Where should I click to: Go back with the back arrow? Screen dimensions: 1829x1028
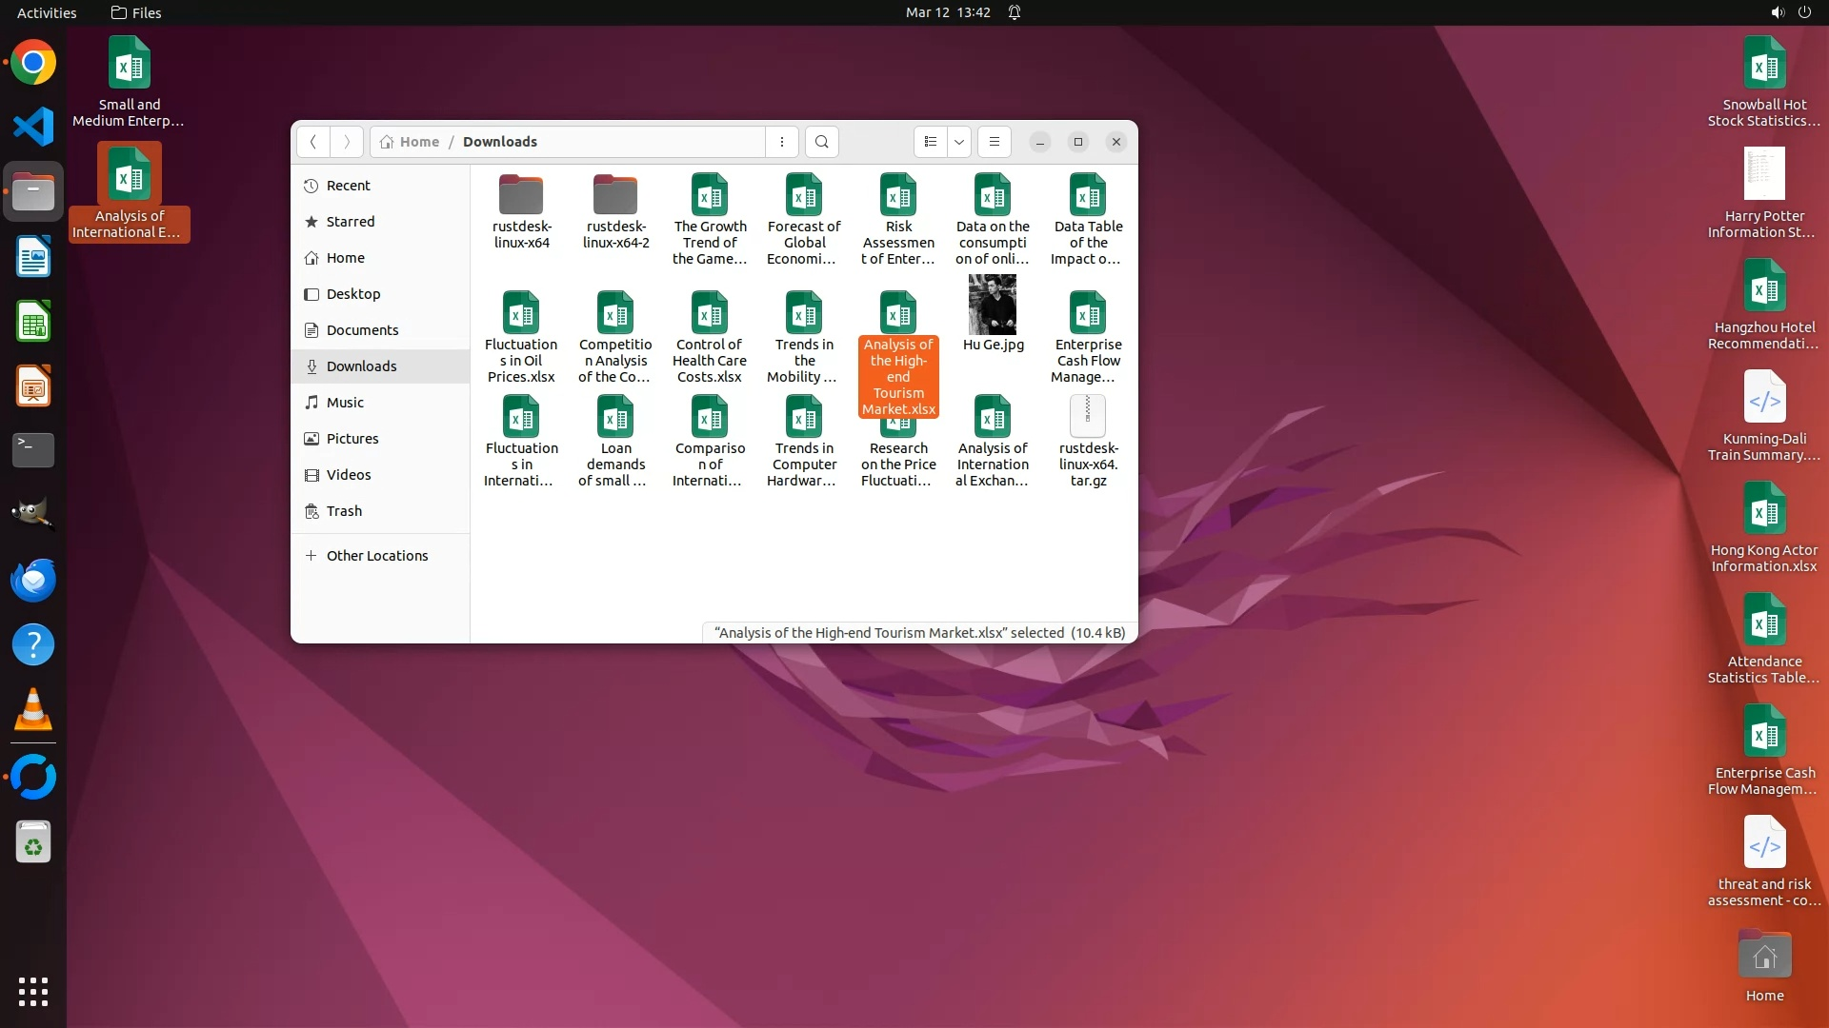[x=312, y=142]
